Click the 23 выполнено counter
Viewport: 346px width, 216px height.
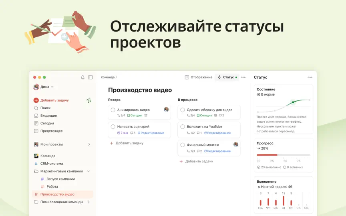pyautogui.click(x=269, y=167)
